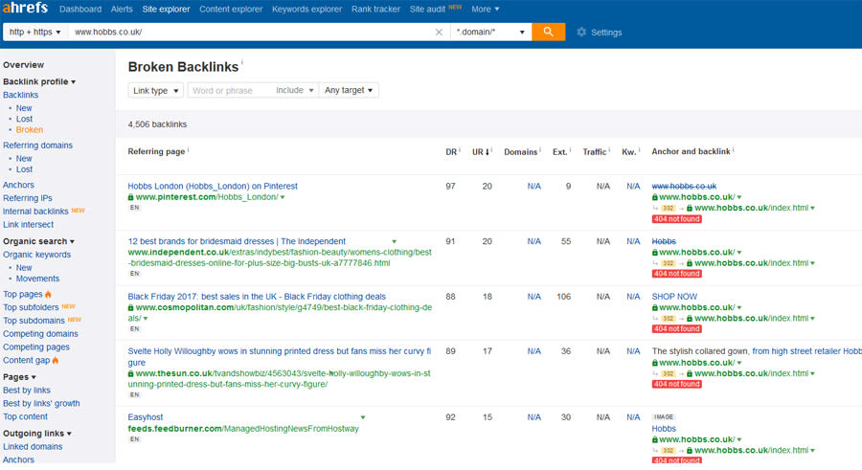The width and height of the screenshot is (862, 470).
Task: Open Top subfolders link
Action: (31, 307)
